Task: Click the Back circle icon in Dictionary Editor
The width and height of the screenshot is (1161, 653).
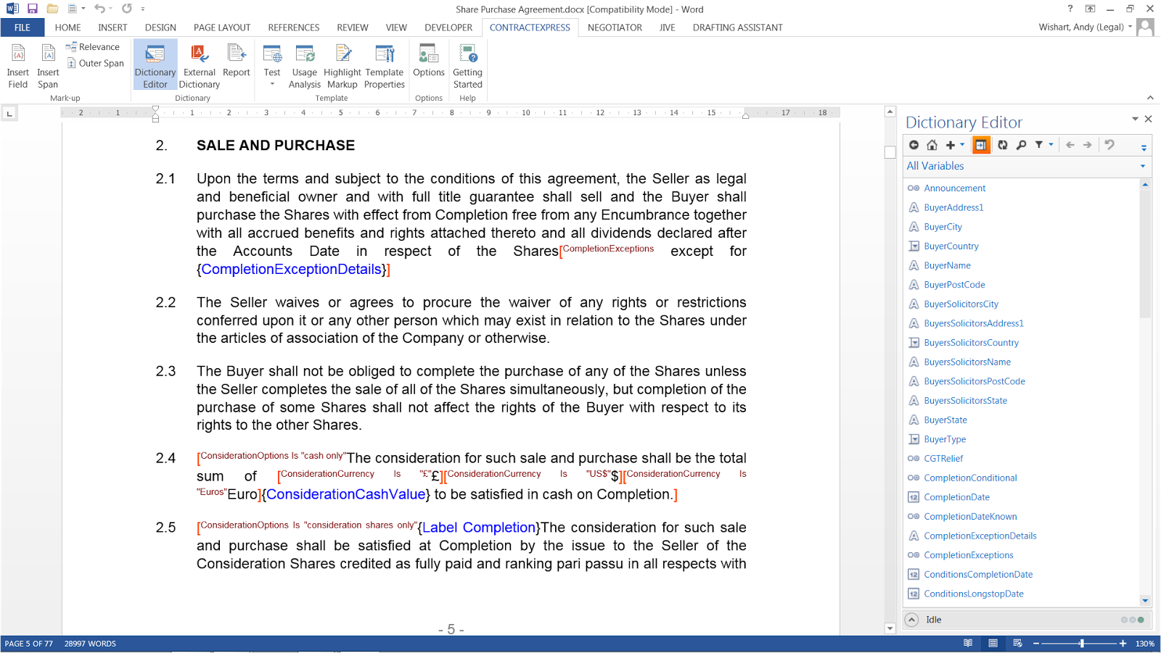Action: [x=914, y=145]
